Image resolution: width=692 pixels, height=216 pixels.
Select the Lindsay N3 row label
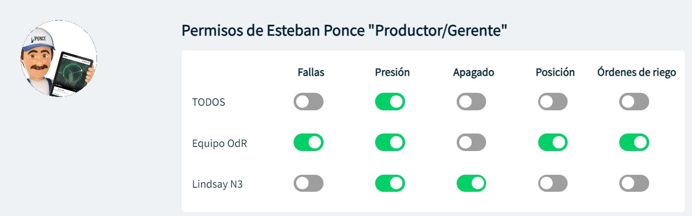coord(217,184)
